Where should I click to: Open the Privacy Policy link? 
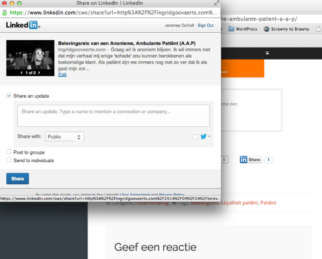(172, 194)
